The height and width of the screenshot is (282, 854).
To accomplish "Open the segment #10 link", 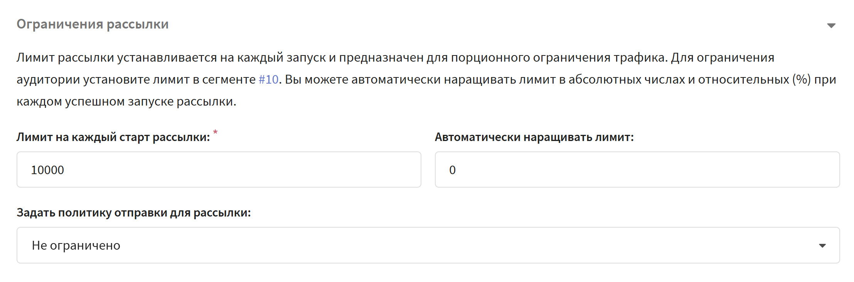I will point(268,79).
